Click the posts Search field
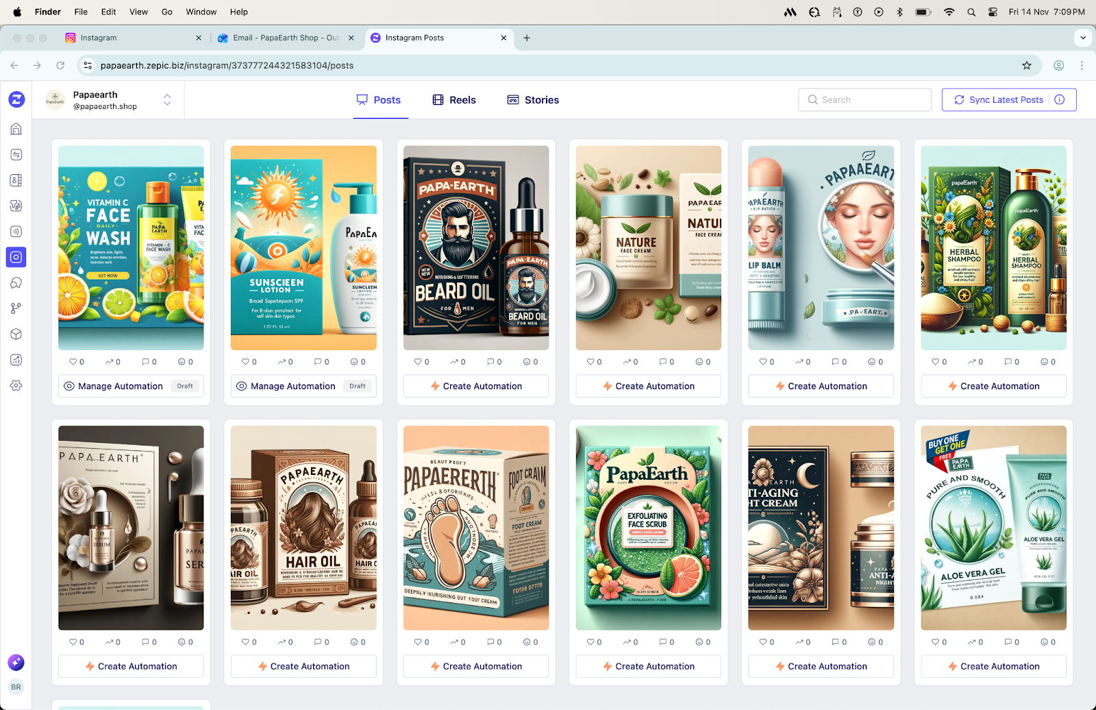The image size is (1096, 710). click(x=864, y=100)
